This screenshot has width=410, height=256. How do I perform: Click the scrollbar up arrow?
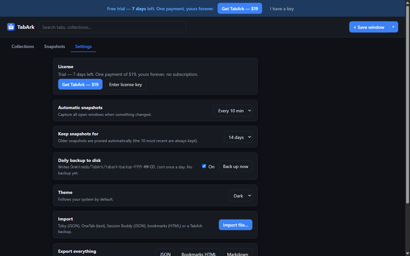click(x=407, y=2)
